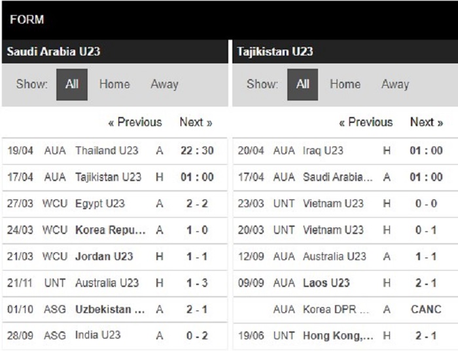Open Iraq U23 fixture on 20/04
Image resolution: width=458 pixels, height=351 pixels.
[345, 151]
